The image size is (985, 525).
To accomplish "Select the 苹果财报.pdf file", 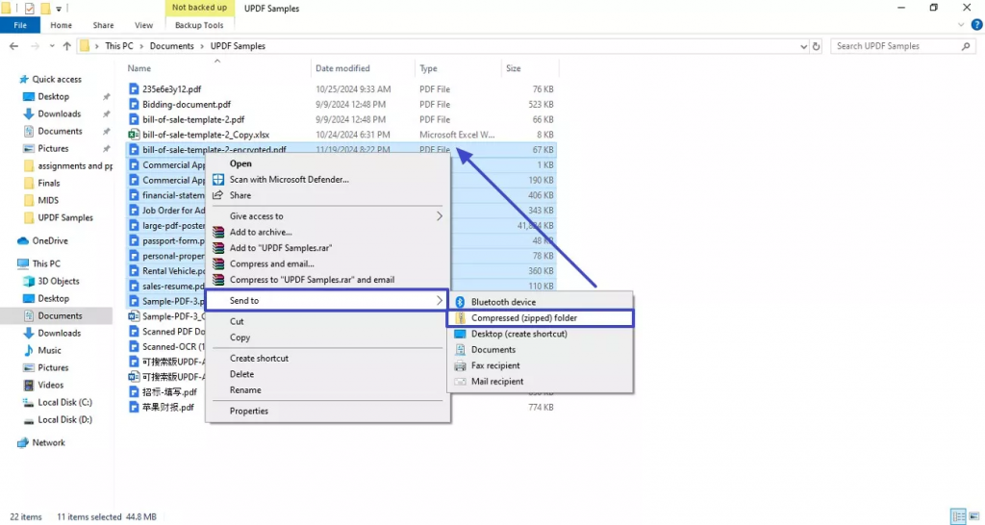I will click(x=167, y=407).
